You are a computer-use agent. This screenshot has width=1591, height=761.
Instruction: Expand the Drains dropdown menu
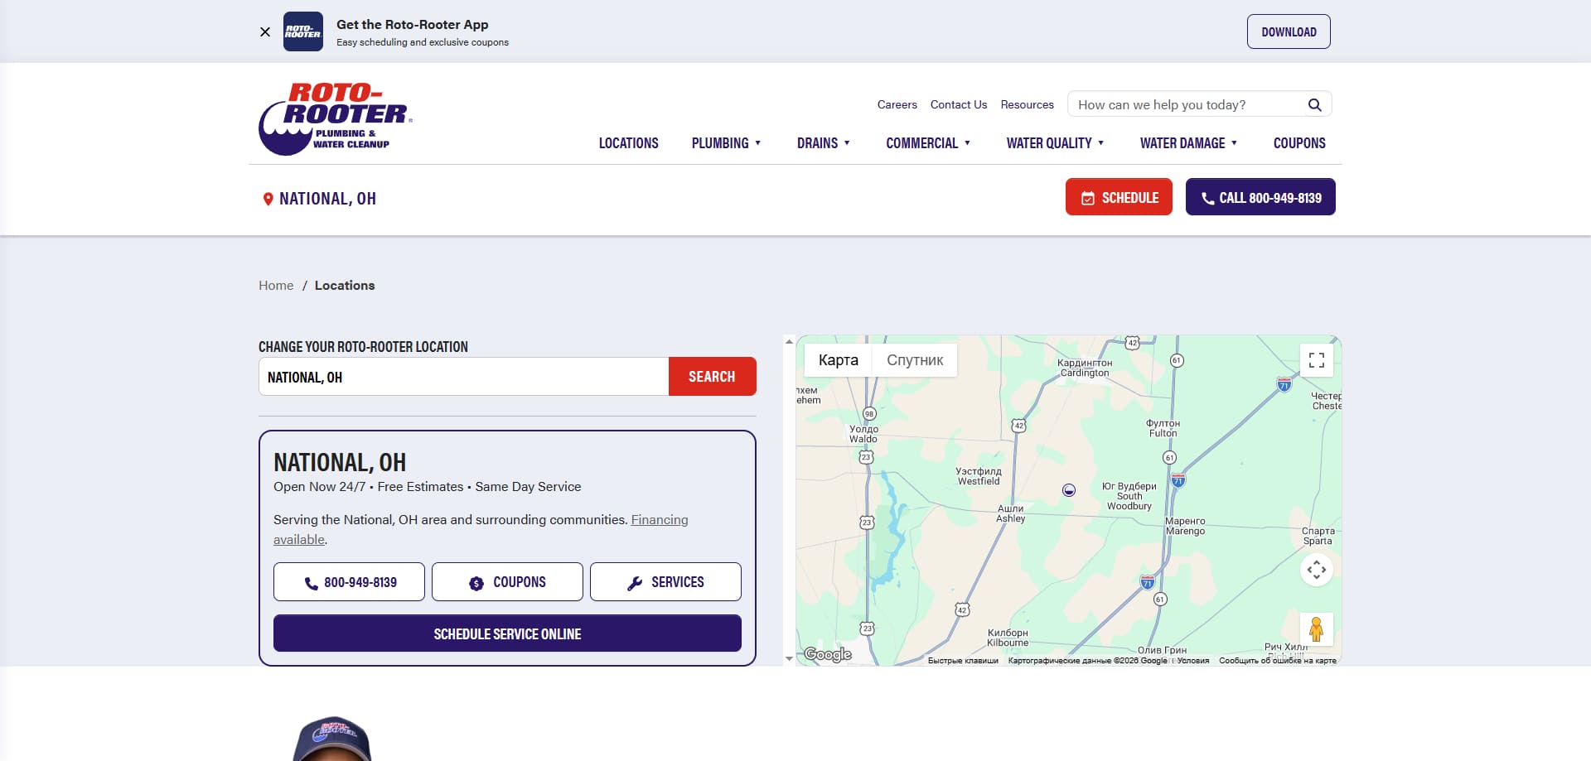[824, 143]
